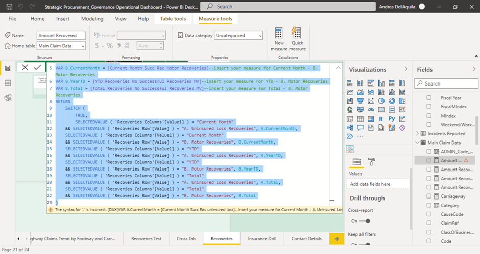This screenshot has width=480, height=254.
Task: Click the measure Name input field
Action: [x=61, y=36]
